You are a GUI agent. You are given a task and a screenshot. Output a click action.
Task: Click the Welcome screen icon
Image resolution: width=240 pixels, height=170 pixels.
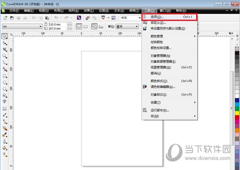tap(113, 18)
